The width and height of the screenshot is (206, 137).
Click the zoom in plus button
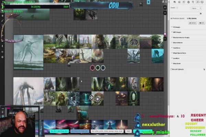click(165, 13)
